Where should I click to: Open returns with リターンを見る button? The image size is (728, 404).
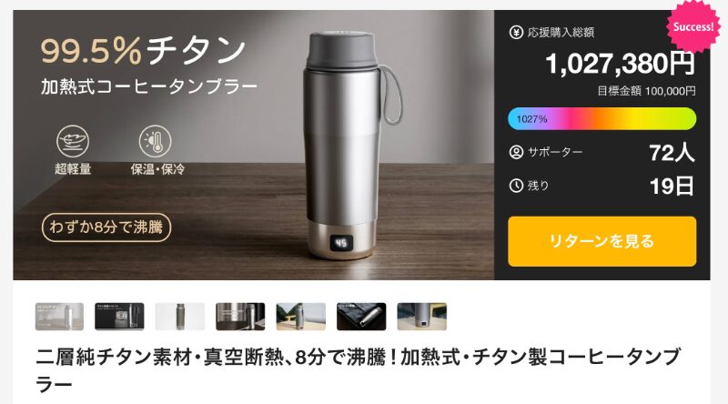click(x=602, y=241)
